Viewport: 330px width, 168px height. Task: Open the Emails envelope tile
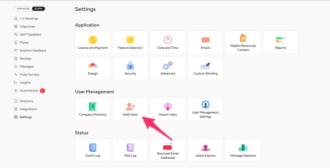205,42
